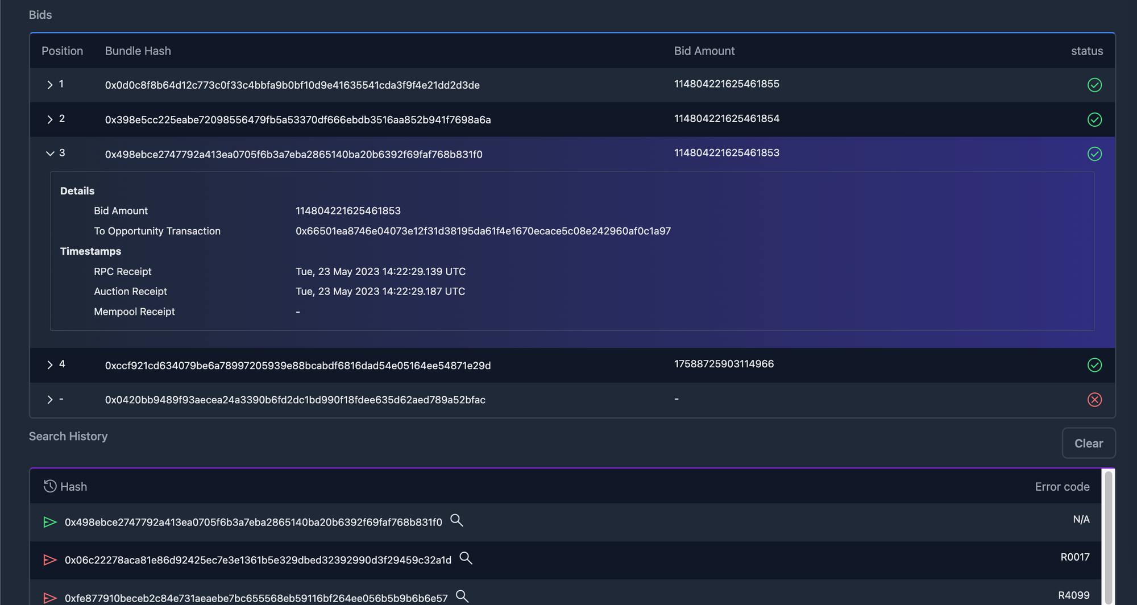Click the Bid Amount column header
This screenshot has height=605, width=1137.
click(x=704, y=51)
